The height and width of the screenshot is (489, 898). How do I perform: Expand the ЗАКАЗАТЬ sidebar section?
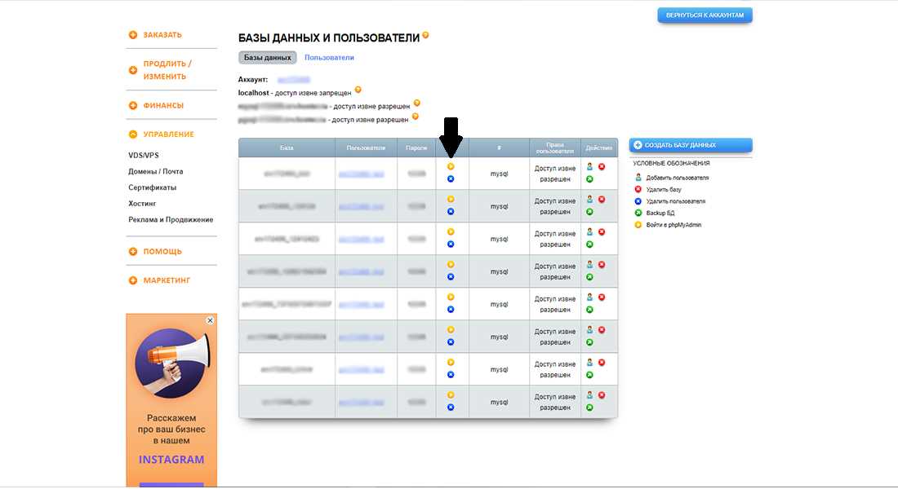[155, 35]
